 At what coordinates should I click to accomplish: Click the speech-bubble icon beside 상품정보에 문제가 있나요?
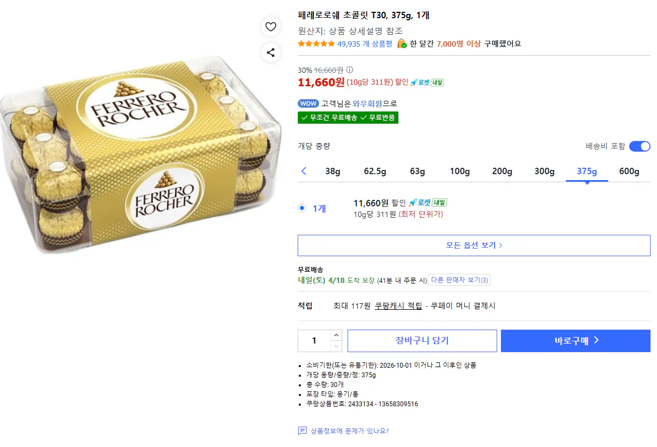click(x=304, y=431)
